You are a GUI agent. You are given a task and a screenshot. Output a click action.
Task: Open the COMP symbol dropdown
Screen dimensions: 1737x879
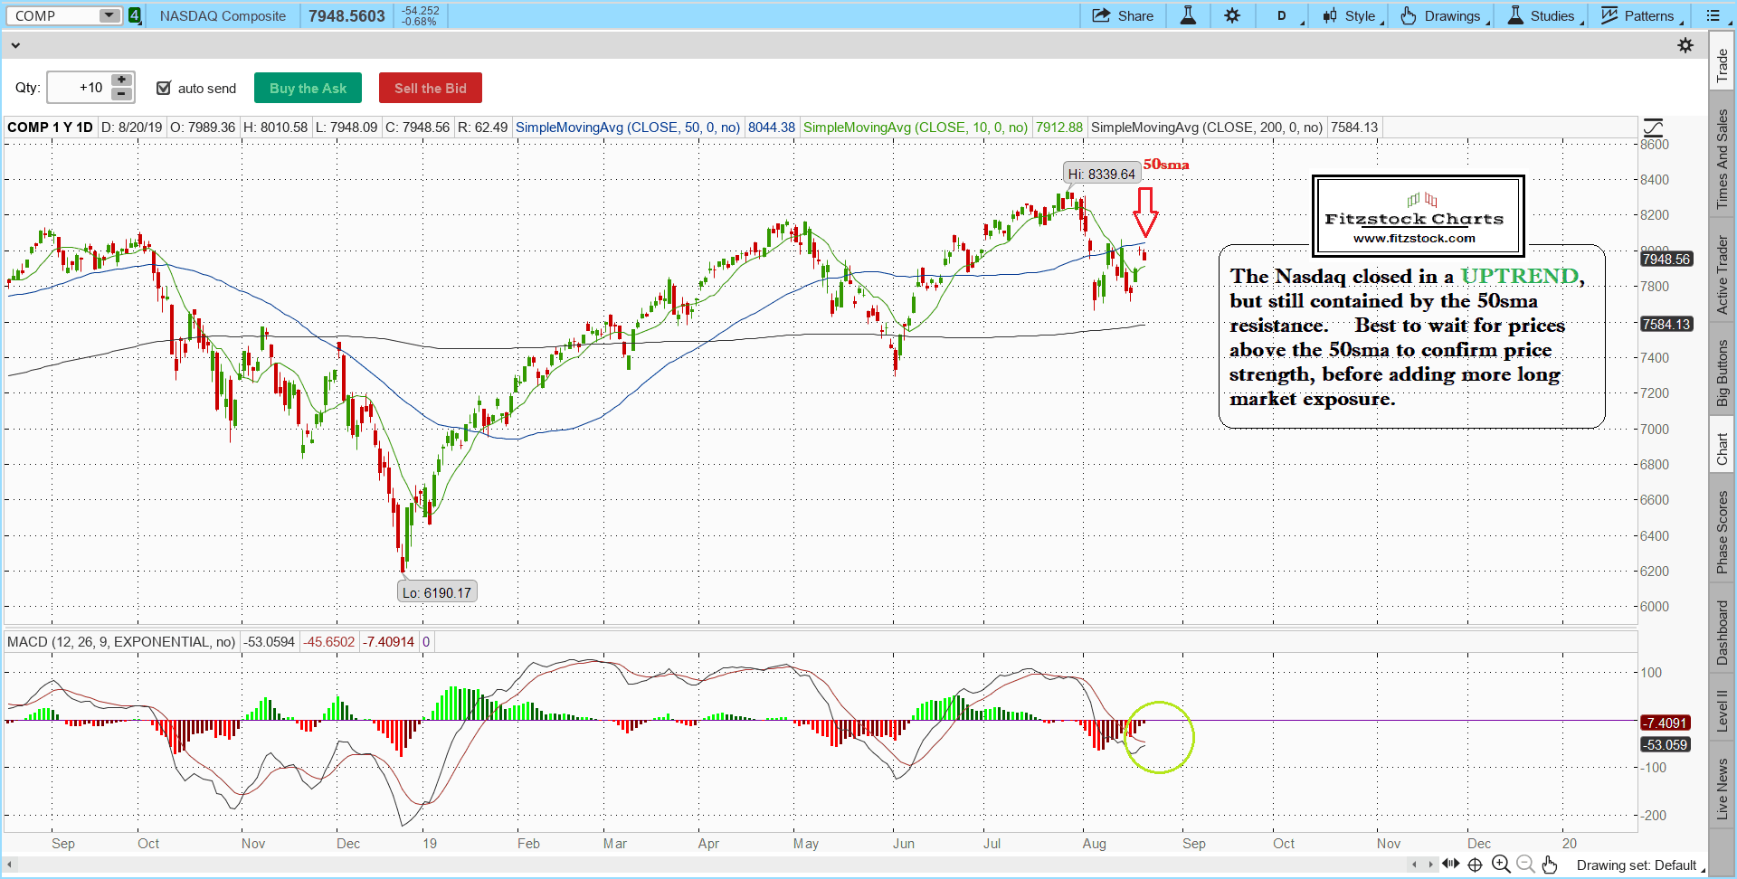[x=109, y=15]
